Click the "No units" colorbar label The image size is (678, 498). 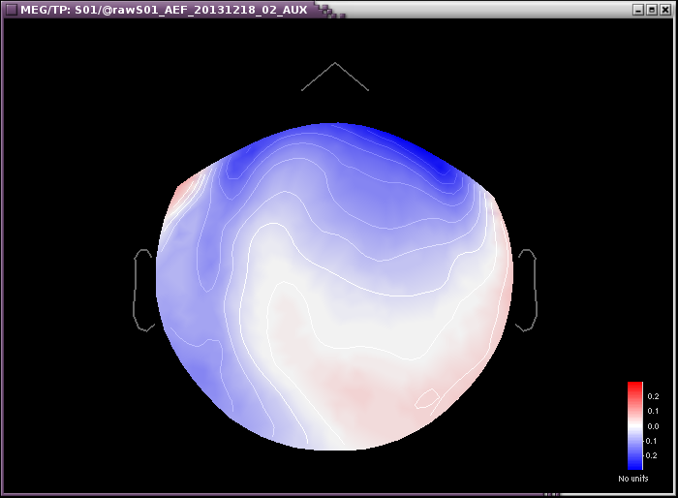click(x=634, y=479)
